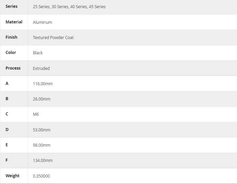Screen dimensions: 237x184
Task: Select the 116.00mm value
Action: (43, 84)
